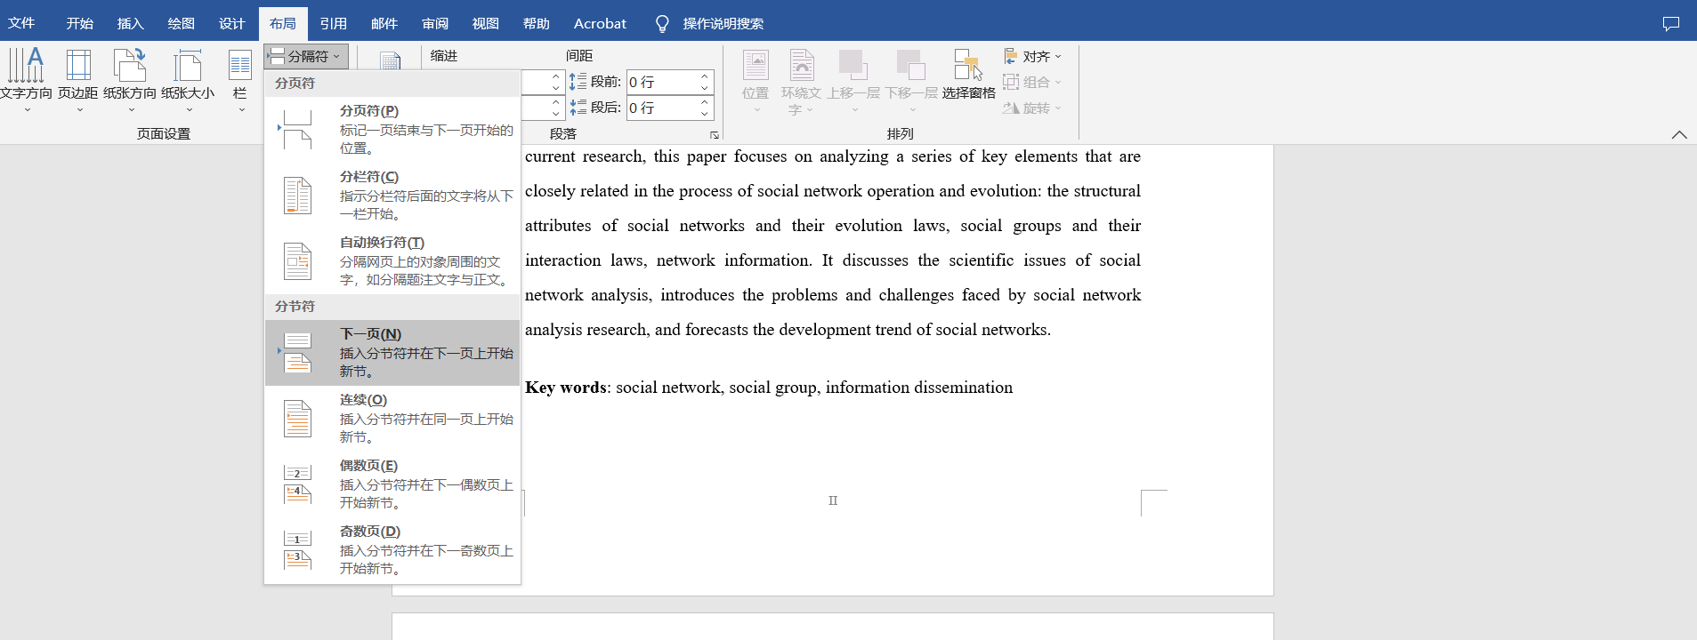Click the 上移一层 bring forward button
This screenshot has height=640, width=1697.
point(853,82)
